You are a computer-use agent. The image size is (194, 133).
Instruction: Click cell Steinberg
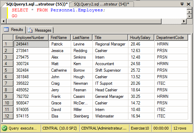click(82, 116)
